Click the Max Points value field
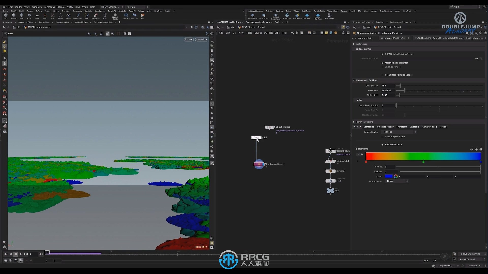The image size is (488, 274). [388, 91]
